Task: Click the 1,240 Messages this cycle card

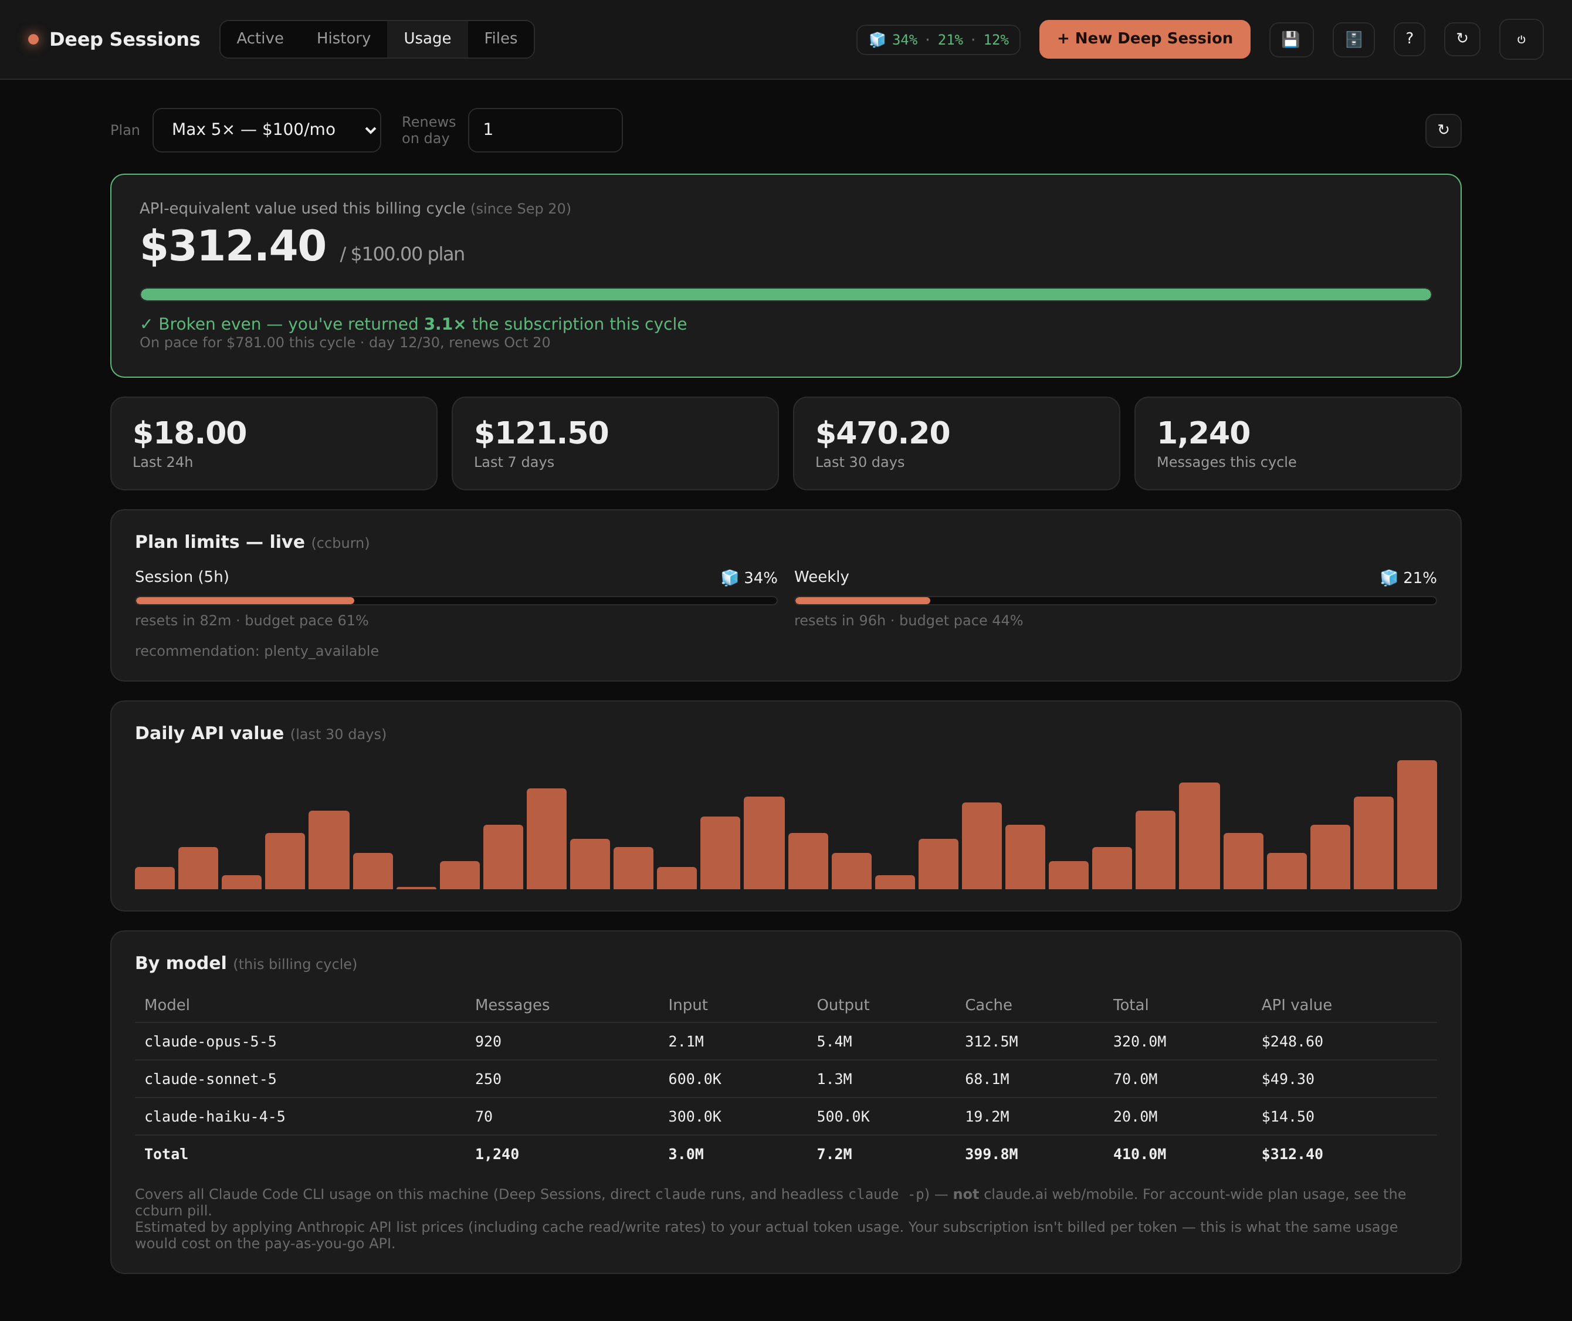Action: tap(1297, 443)
